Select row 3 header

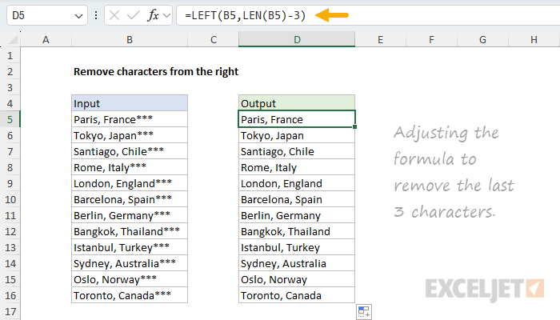pos(10,87)
